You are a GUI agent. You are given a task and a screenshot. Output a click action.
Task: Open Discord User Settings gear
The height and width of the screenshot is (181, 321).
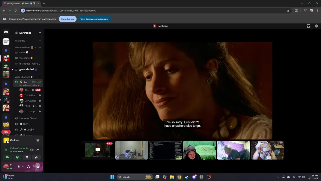[x=38, y=167]
